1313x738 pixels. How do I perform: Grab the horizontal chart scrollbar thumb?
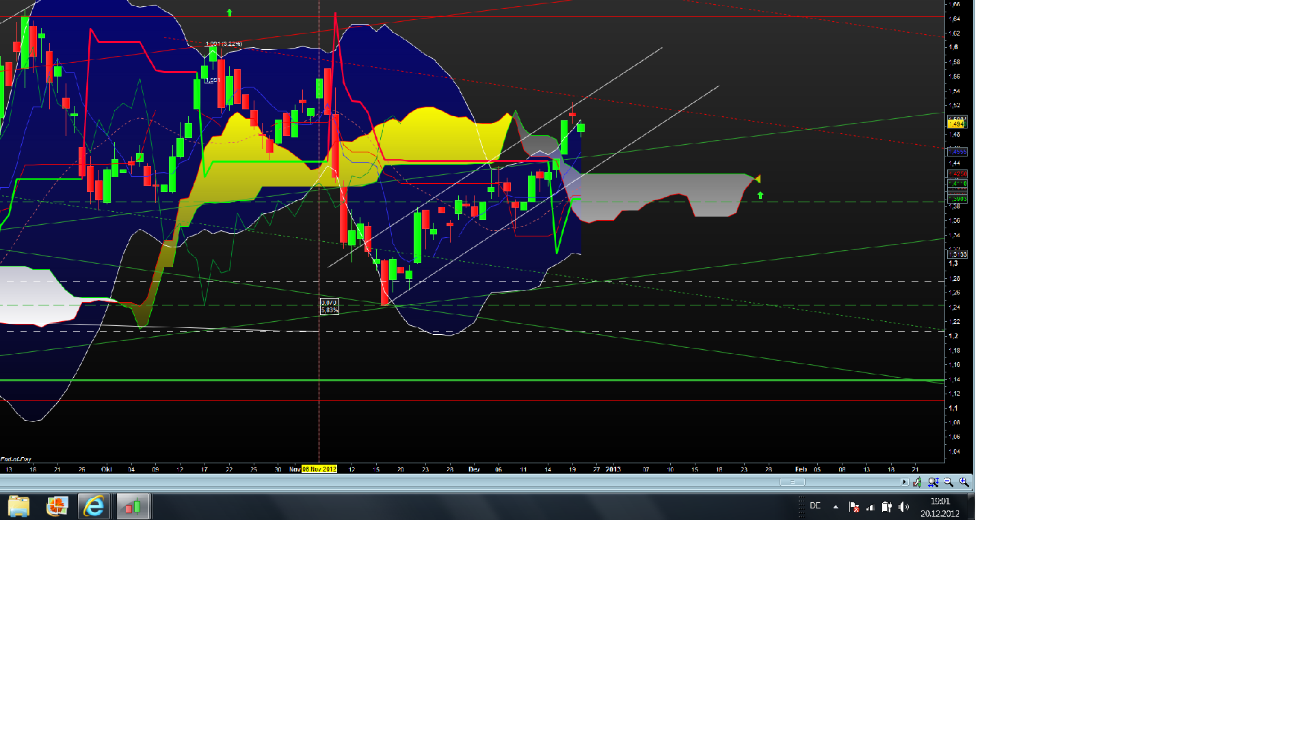tap(793, 482)
